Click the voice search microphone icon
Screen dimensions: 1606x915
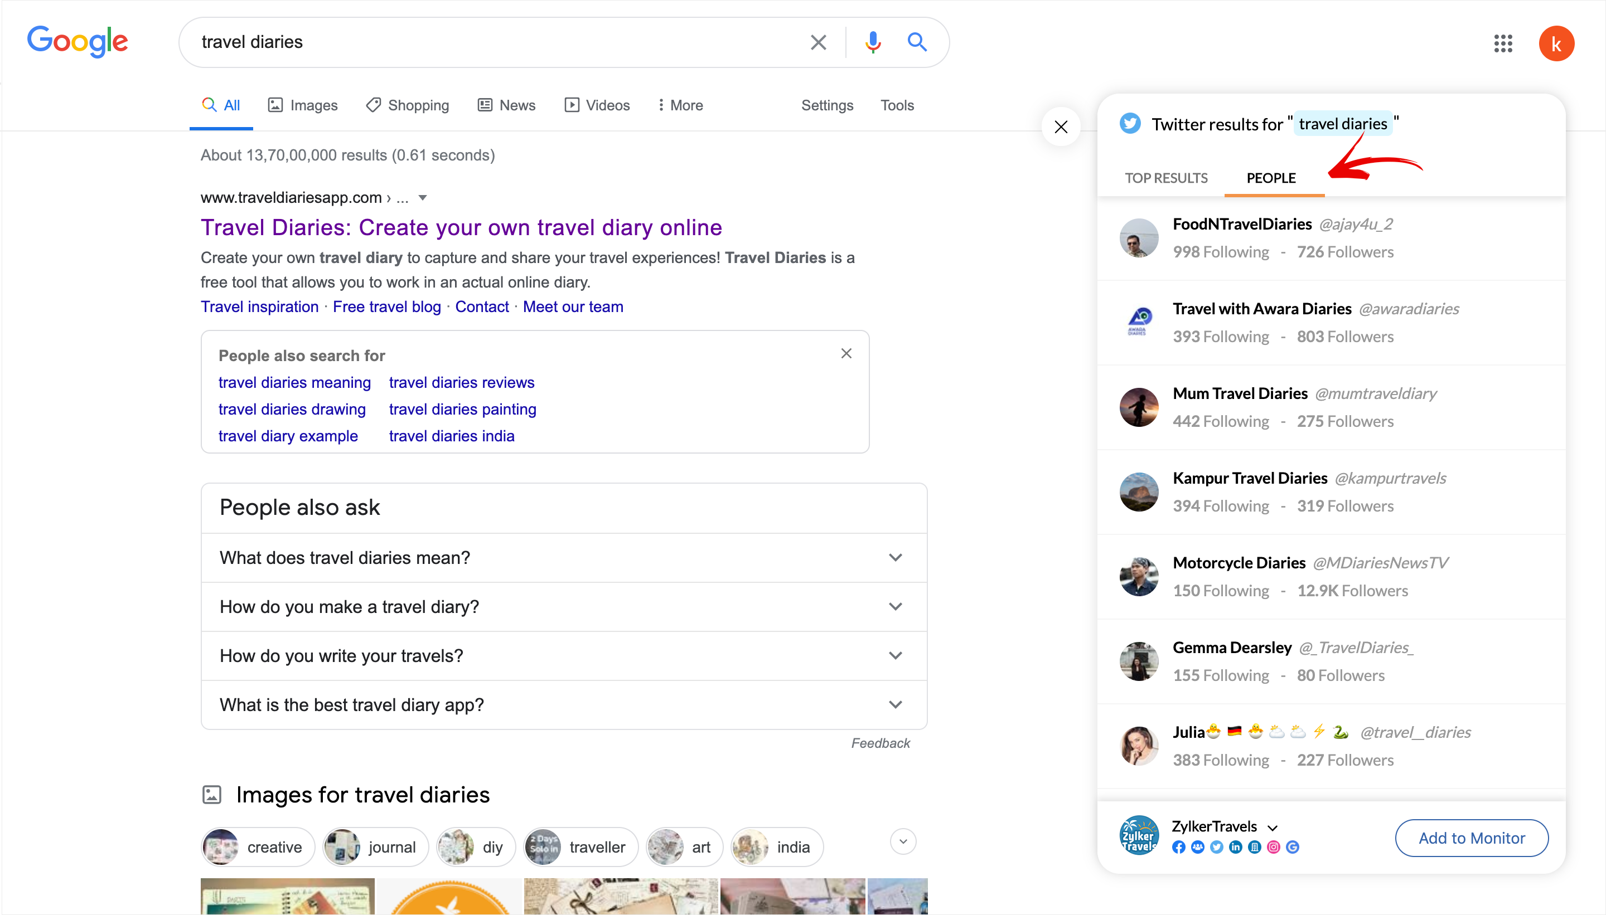(872, 42)
